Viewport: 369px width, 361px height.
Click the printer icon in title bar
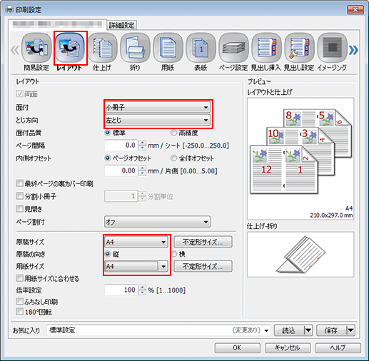(x=9, y=9)
